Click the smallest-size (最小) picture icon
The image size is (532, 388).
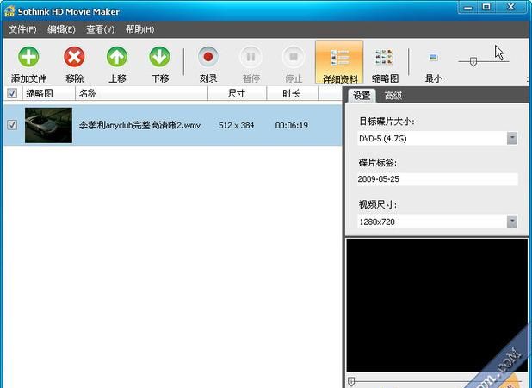click(x=433, y=57)
